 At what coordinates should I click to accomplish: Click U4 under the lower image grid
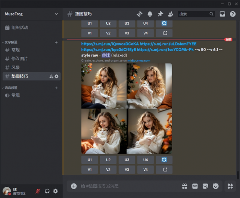click(145, 160)
